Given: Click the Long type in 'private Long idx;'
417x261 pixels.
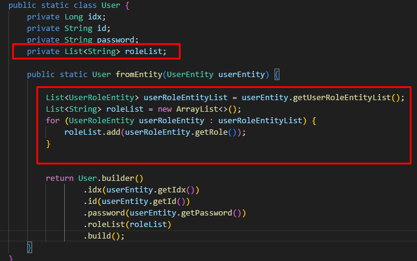Looking at the screenshot, I should [74, 17].
